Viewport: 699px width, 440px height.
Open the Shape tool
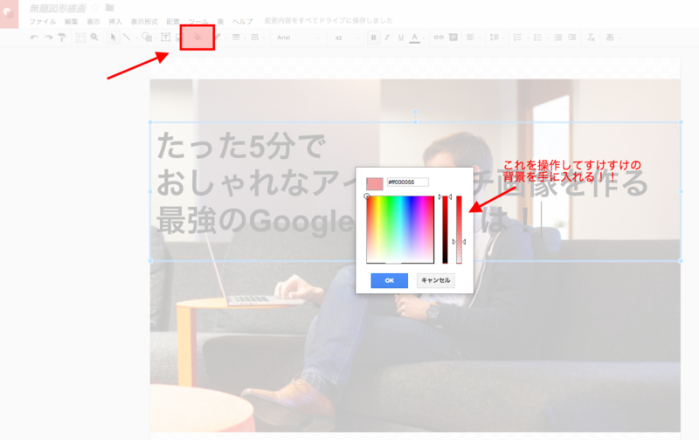[146, 38]
